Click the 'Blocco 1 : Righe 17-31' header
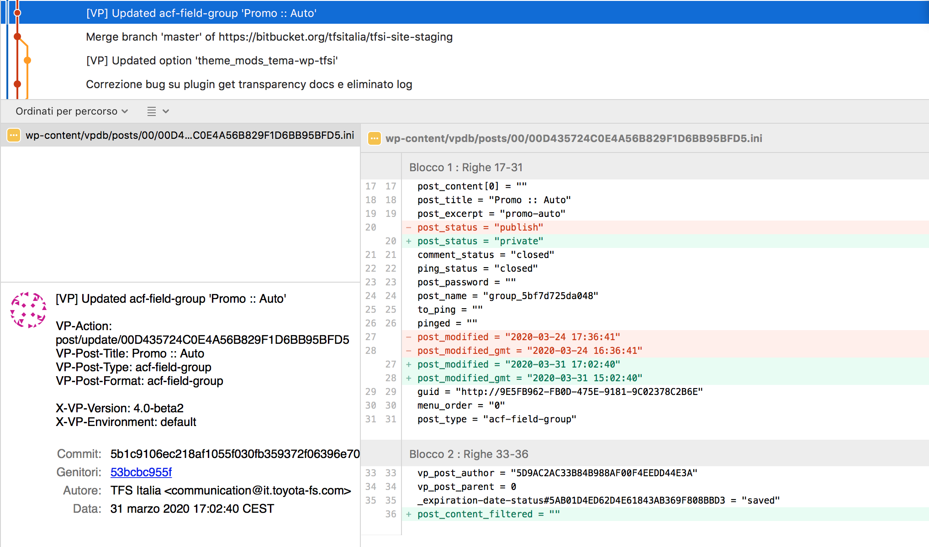This screenshot has width=929, height=547. (x=465, y=168)
